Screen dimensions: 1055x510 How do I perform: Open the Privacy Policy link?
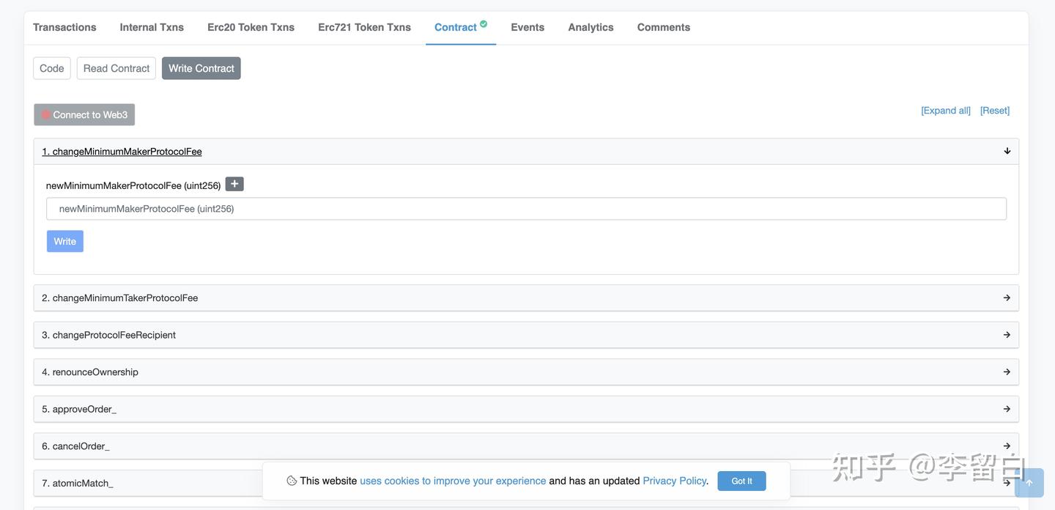[674, 481]
